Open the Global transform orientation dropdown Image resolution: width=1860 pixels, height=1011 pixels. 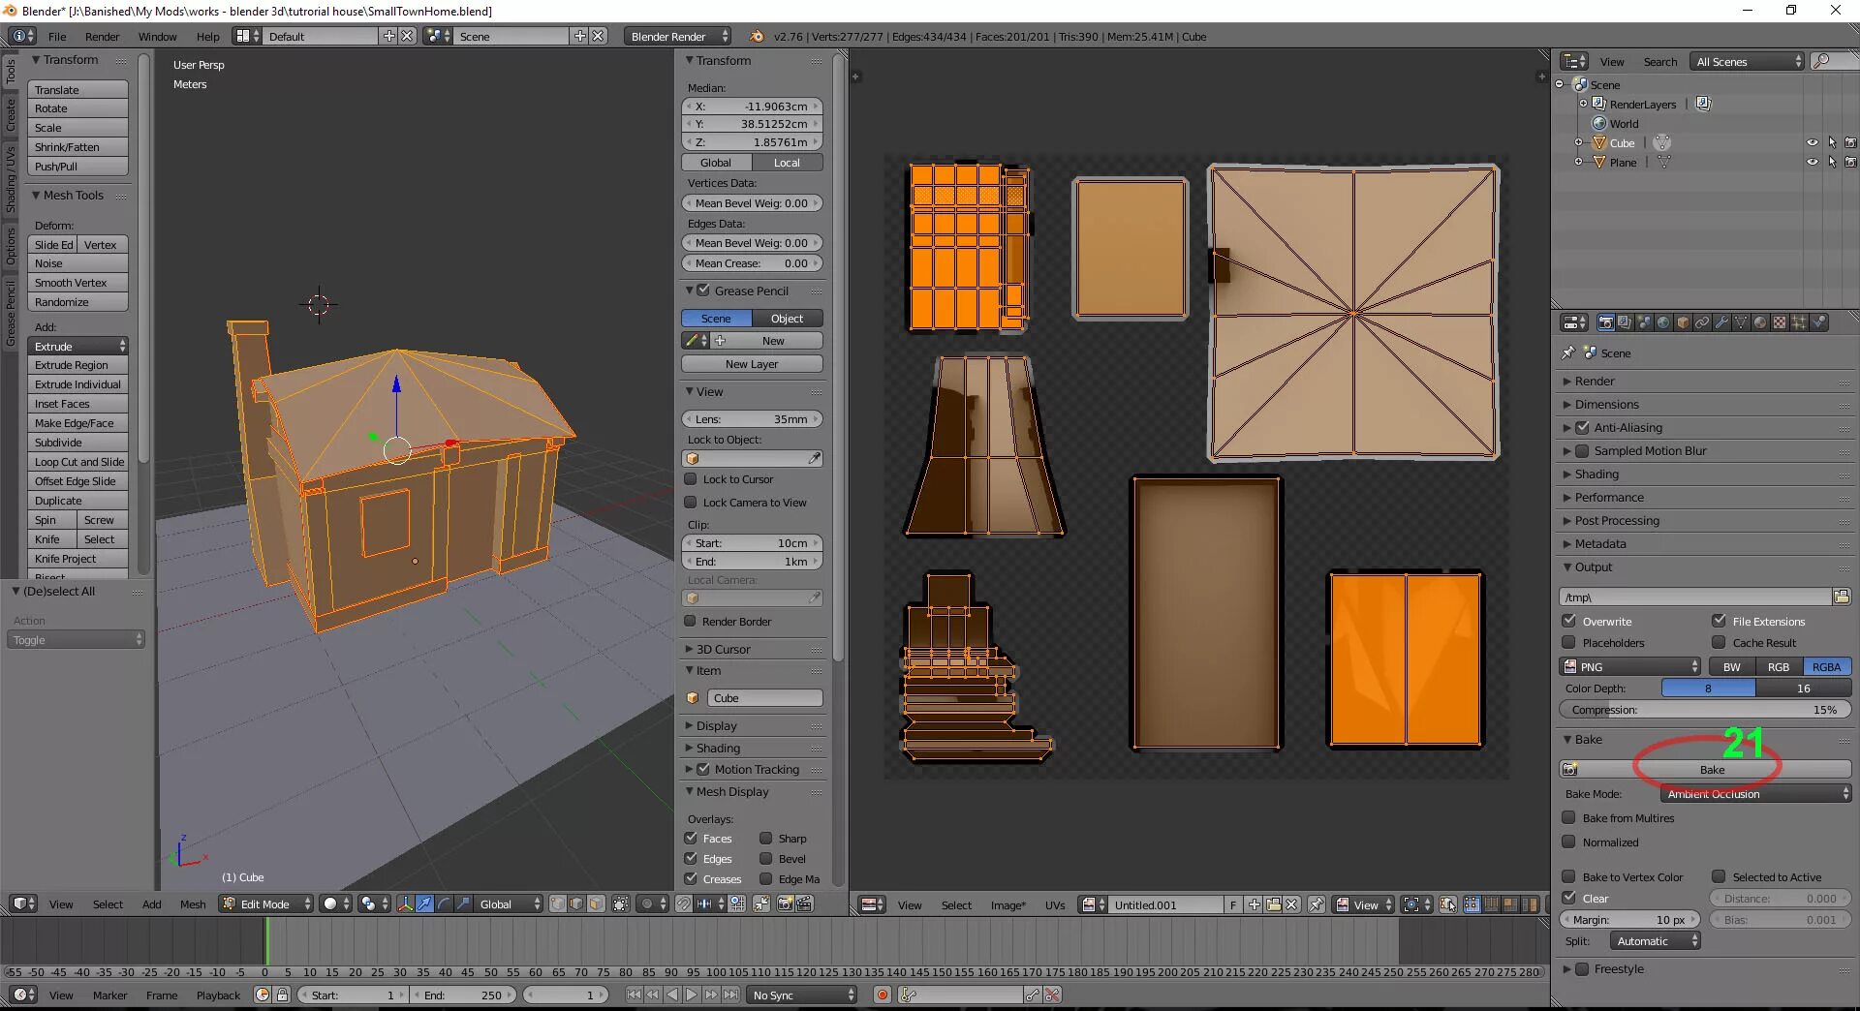[x=509, y=904]
